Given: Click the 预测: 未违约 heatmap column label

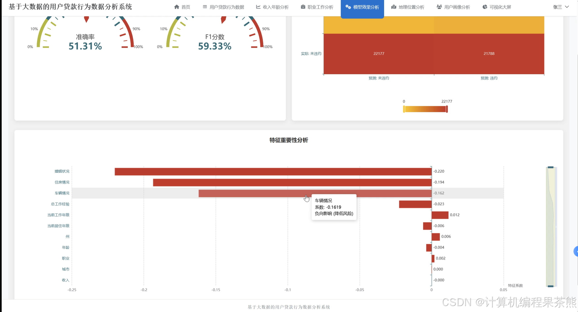Looking at the screenshot, I should 379,78.
